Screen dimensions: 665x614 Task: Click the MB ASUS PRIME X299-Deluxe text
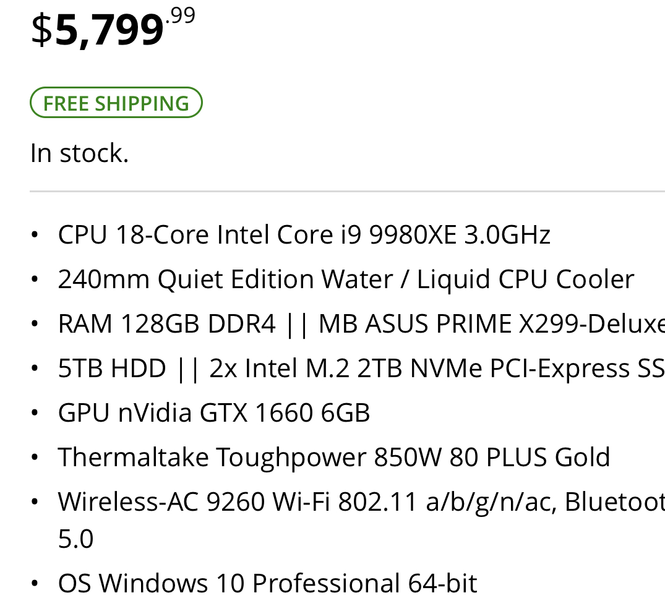[x=492, y=324]
